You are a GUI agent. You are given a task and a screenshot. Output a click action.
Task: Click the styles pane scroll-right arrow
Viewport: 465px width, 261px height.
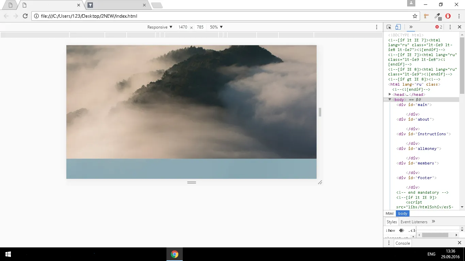(456, 235)
